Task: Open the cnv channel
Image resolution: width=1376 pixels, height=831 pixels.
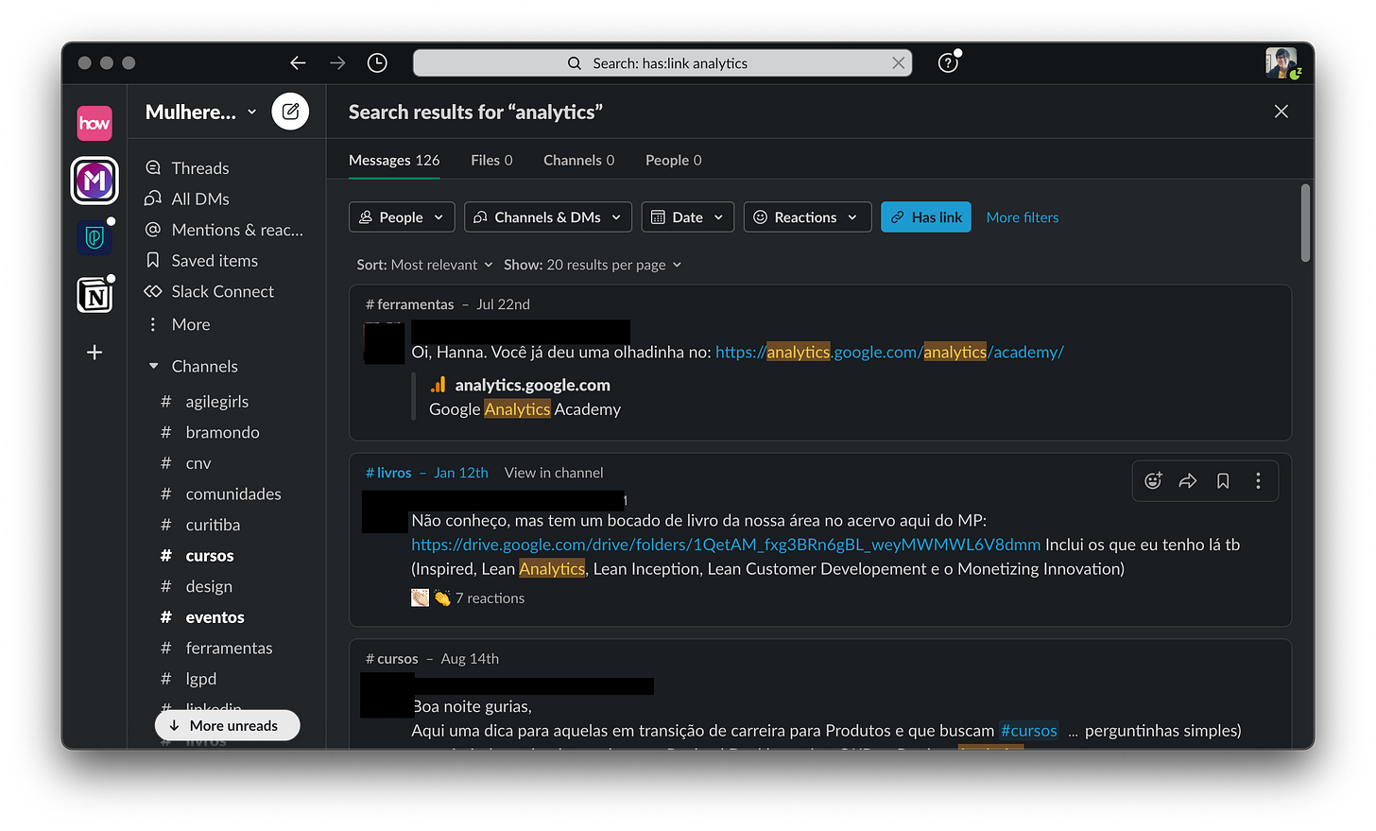Action: click(x=198, y=463)
